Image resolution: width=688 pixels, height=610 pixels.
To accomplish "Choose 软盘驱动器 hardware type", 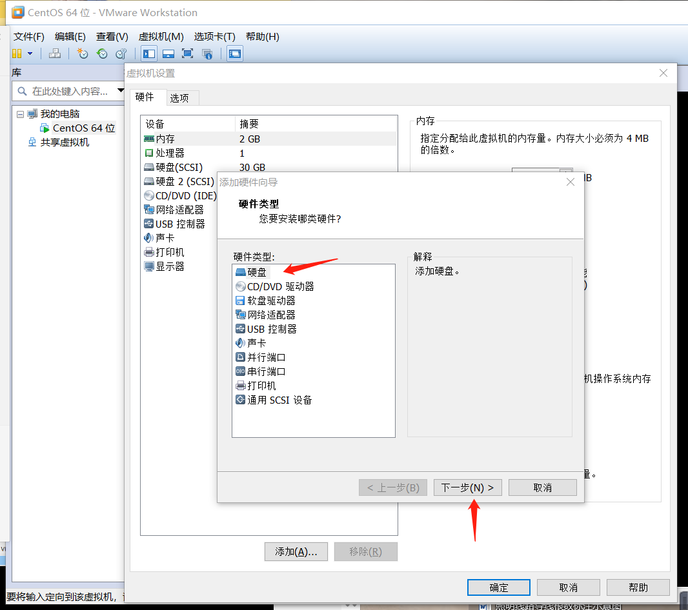I will point(265,300).
